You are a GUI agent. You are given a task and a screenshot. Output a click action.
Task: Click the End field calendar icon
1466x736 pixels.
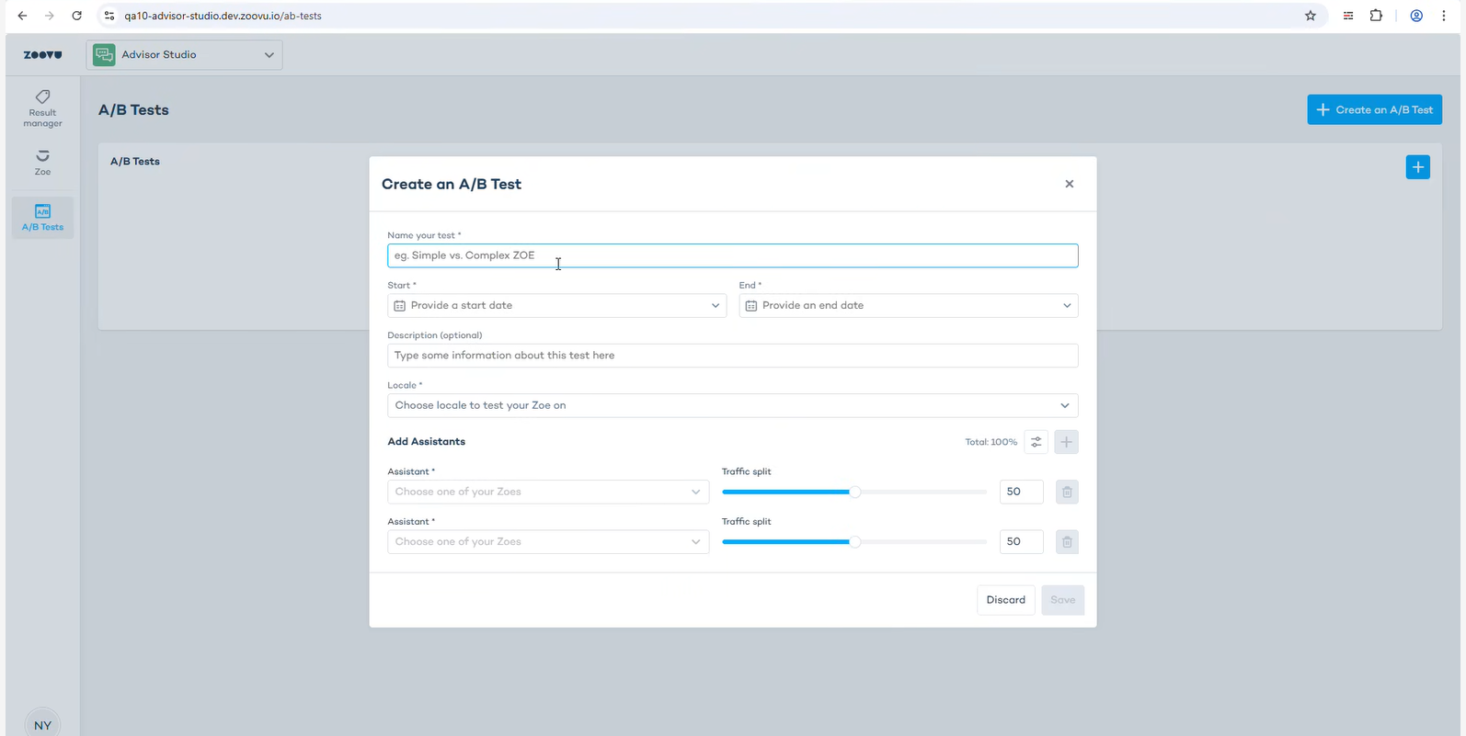click(750, 305)
